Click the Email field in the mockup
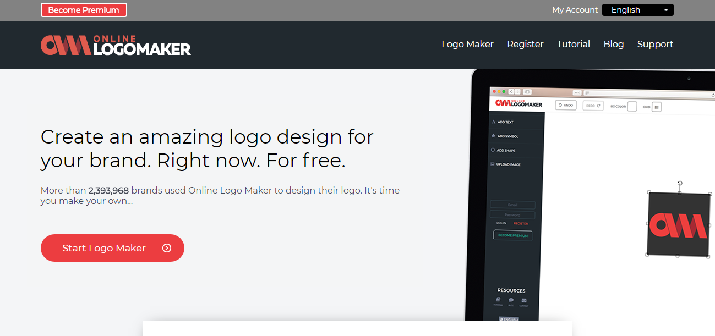The height and width of the screenshot is (336, 715). pos(512,205)
